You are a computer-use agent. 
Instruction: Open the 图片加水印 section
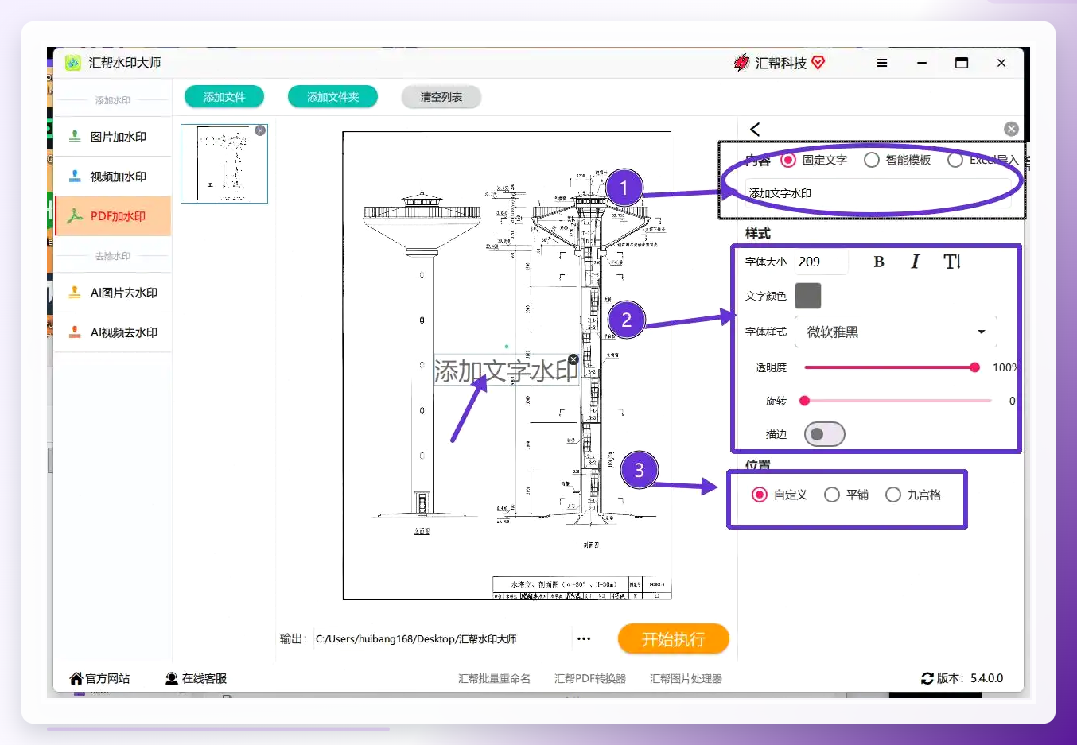tap(113, 137)
